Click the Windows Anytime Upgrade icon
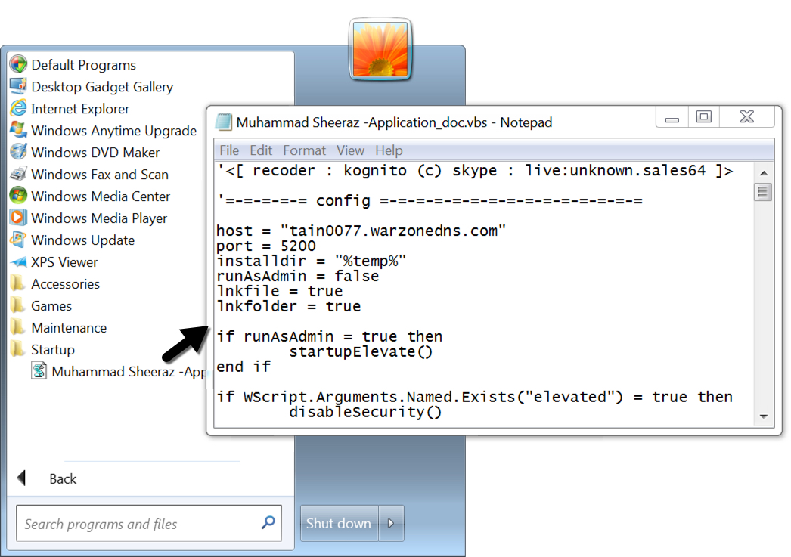The image size is (791, 557). (x=18, y=130)
